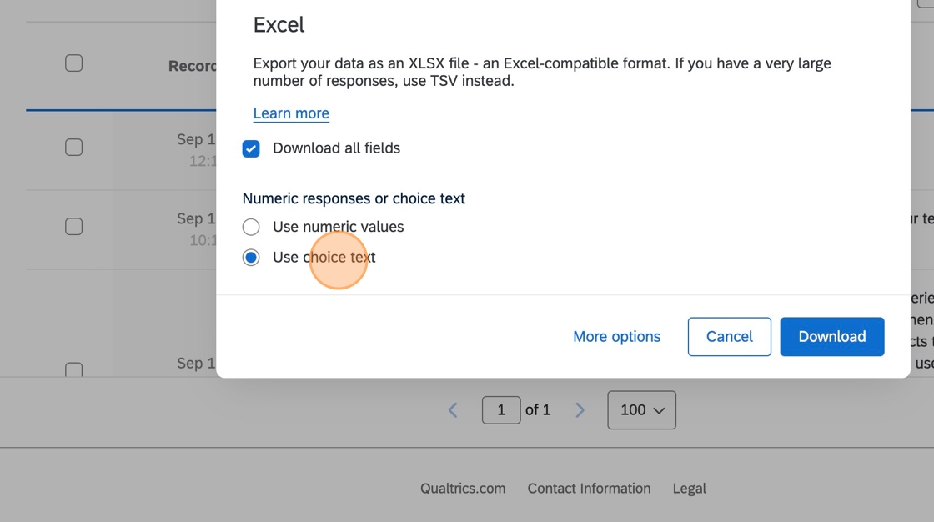This screenshot has height=522, width=934.
Task: Click the Learn more link
Action: click(x=291, y=113)
